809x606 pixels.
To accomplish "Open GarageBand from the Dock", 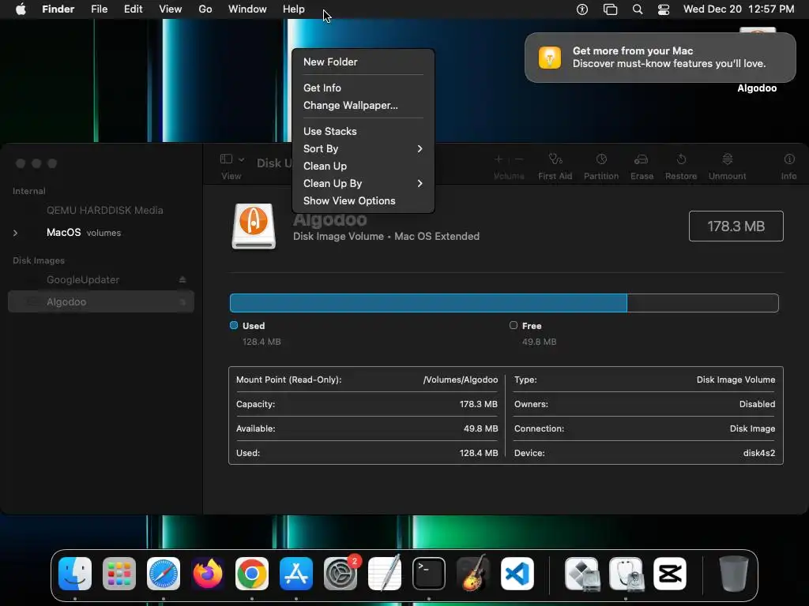I will pos(472,574).
